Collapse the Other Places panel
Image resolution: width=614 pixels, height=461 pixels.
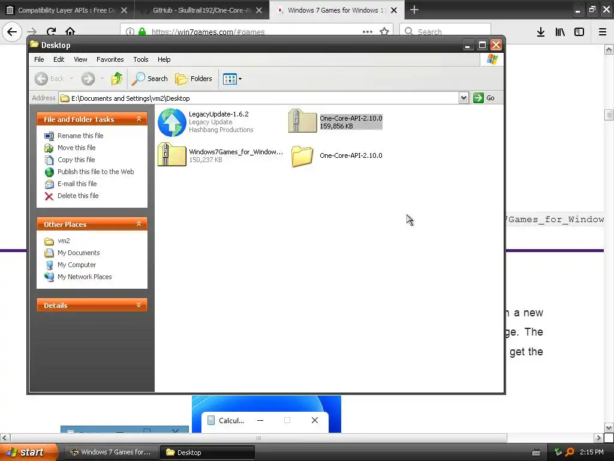139,224
